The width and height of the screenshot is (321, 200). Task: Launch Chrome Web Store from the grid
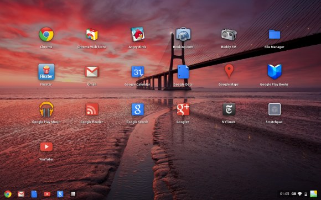tap(92, 34)
